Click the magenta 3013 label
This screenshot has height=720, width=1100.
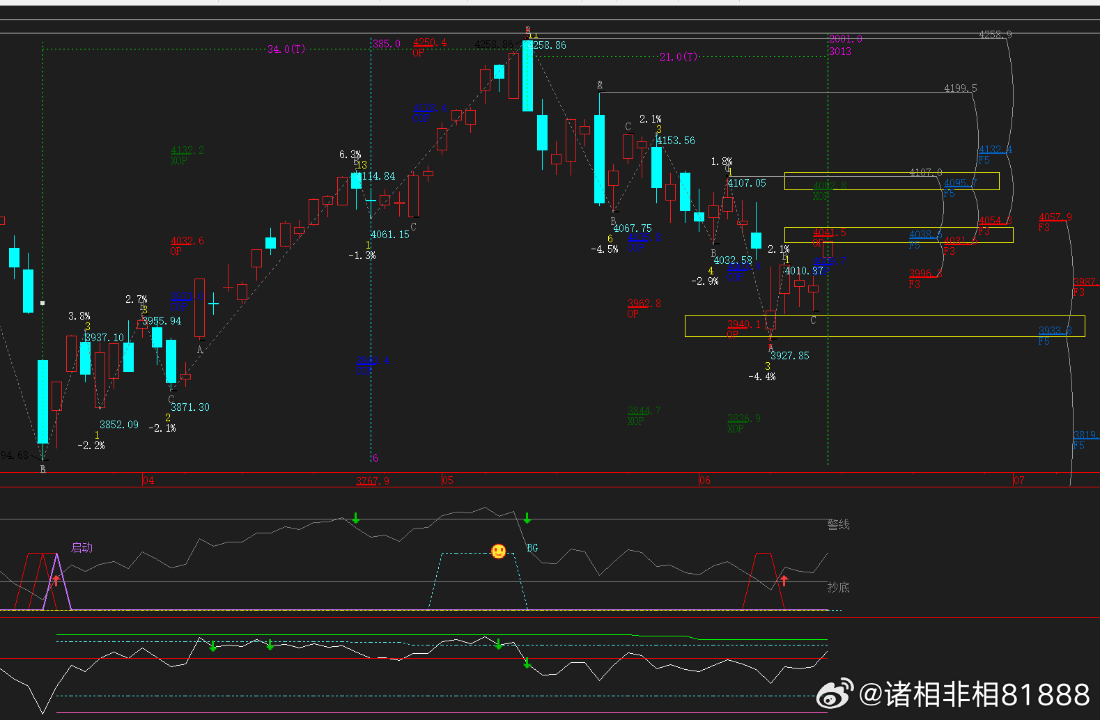pyautogui.click(x=840, y=52)
